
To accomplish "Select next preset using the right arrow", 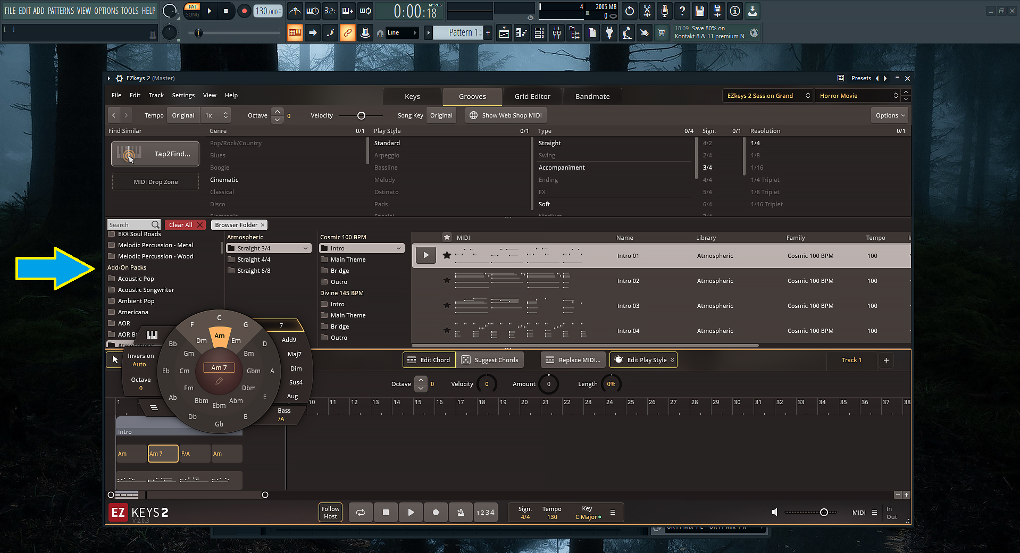I will click(885, 78).
